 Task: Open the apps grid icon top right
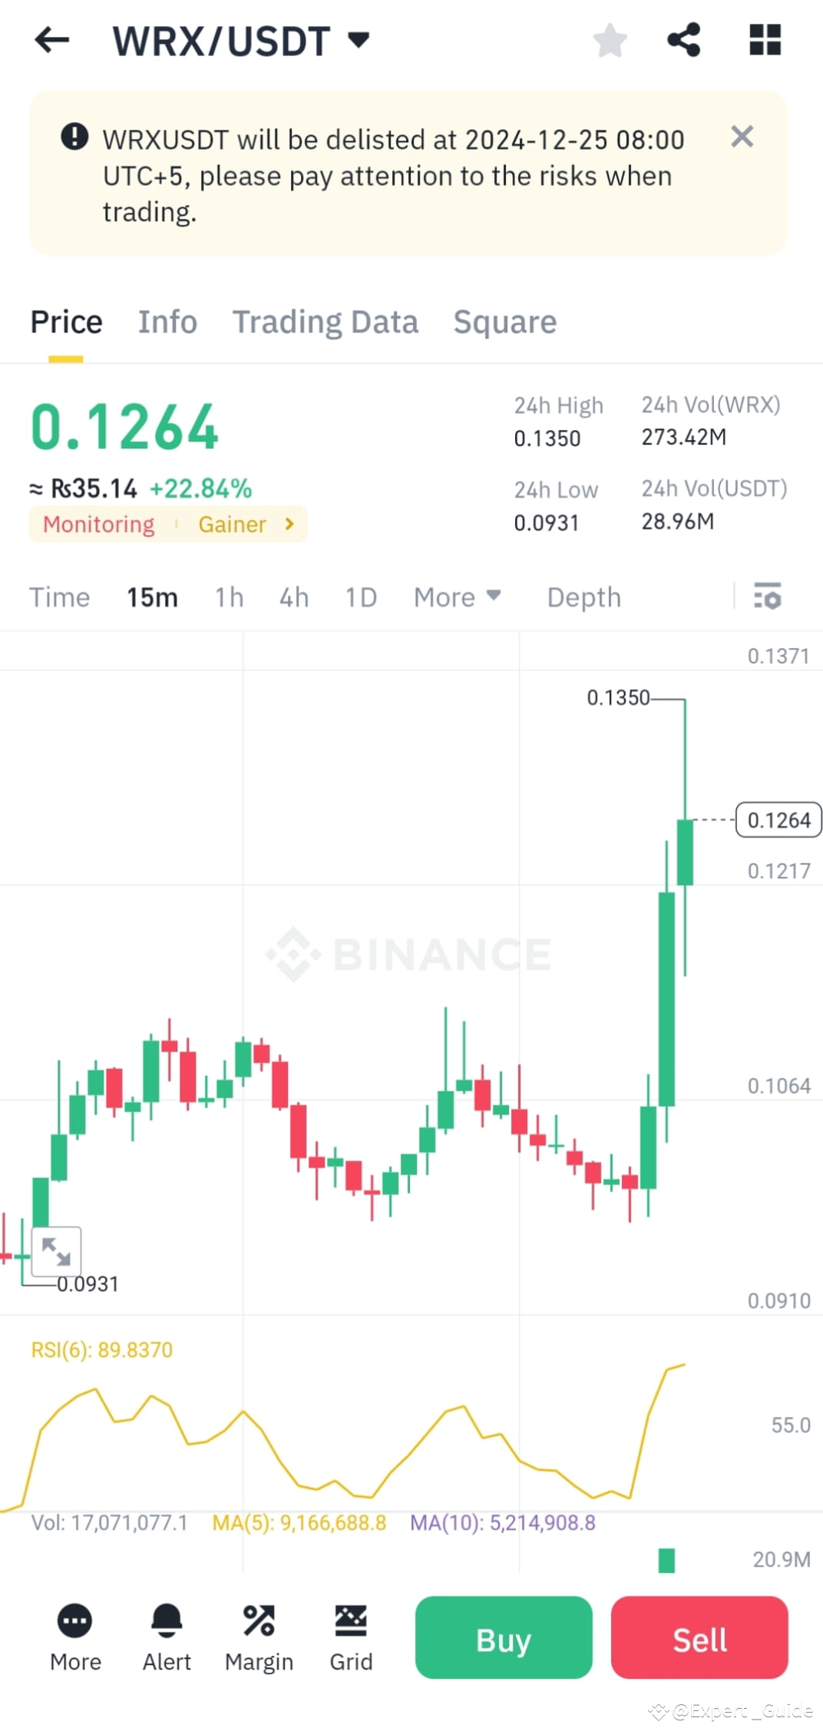coord(765,40)
